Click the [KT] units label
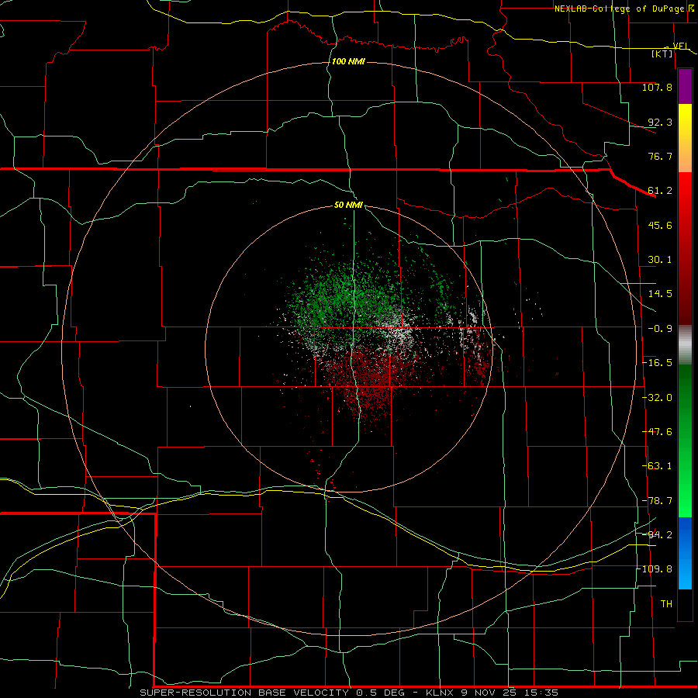 (662, 54)
